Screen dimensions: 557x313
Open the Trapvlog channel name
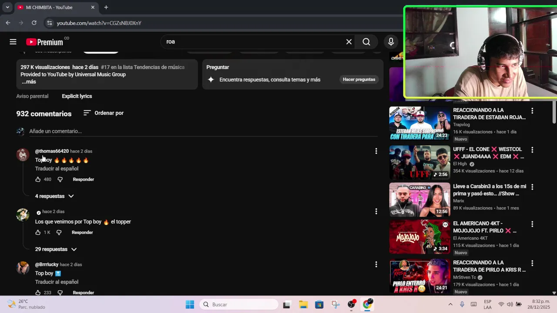coord(461,125)
